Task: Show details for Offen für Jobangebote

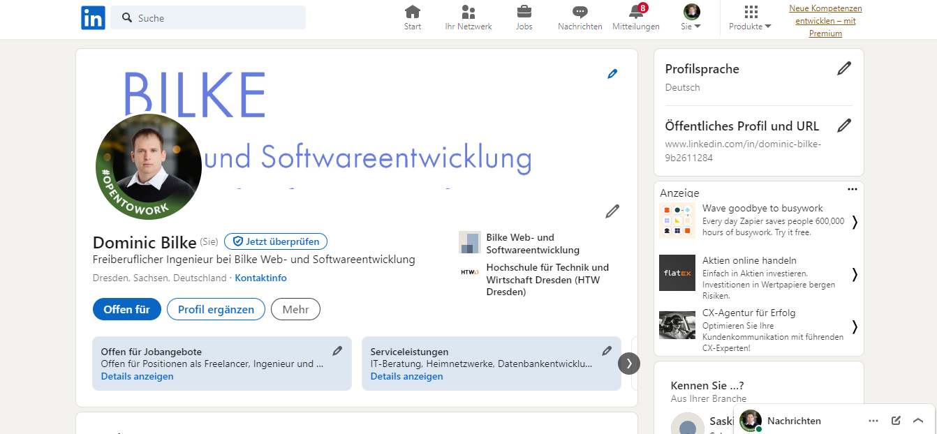Action: pyautogui.click(x=137, y=376)
